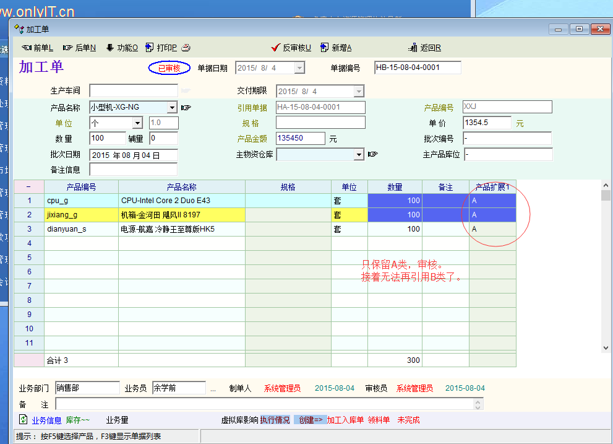
Task: Click the 备注 remarks input field
Action: coord(264,404)
